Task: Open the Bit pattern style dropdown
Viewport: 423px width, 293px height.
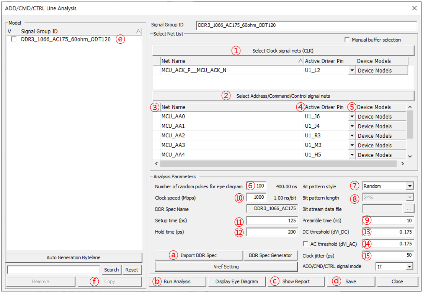Action: point(410,186)
